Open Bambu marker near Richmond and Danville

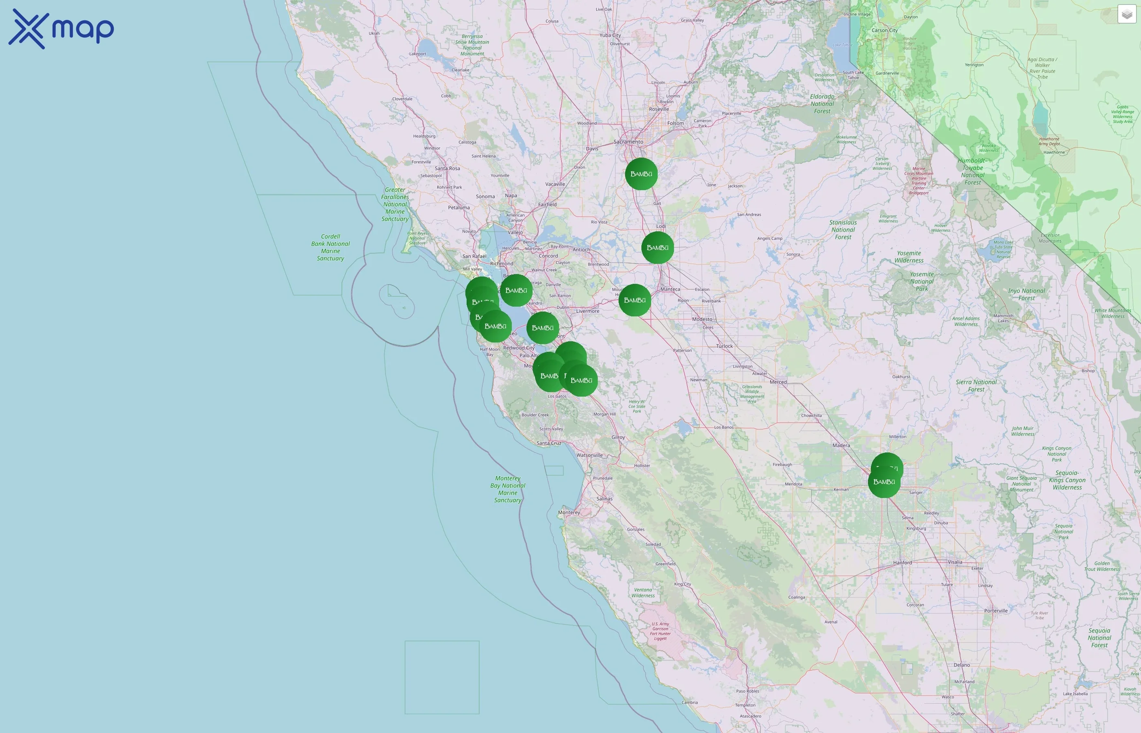tap(516, 290)
